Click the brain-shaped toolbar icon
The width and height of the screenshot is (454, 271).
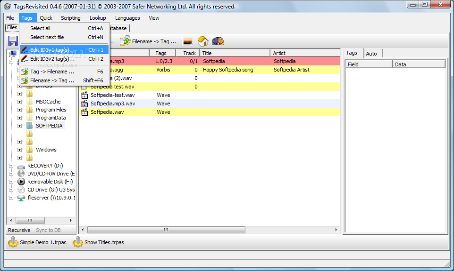[x=218, y=41]
